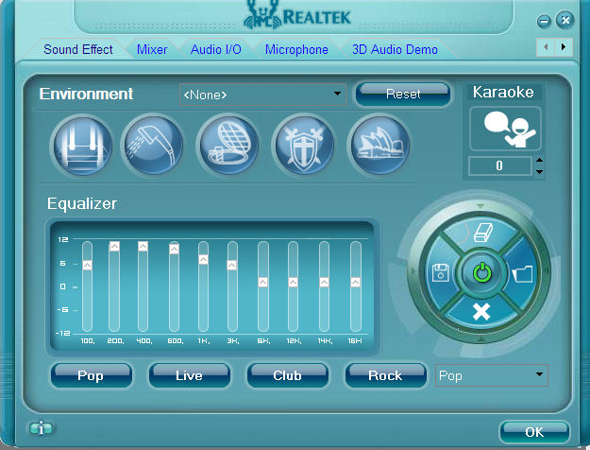Select the bathroom environment icon

[x=83, y=146]
